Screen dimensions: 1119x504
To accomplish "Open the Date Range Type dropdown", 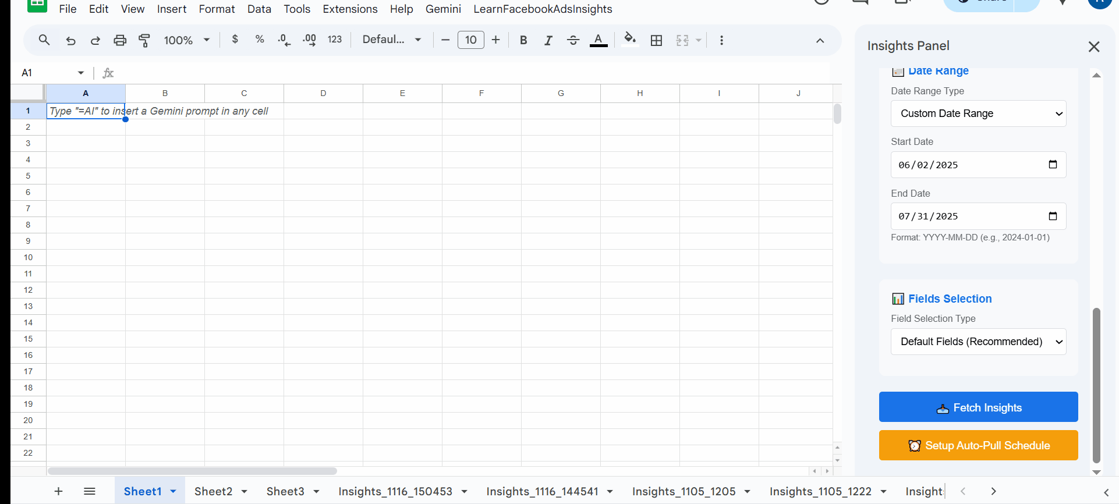I will 978,113.
